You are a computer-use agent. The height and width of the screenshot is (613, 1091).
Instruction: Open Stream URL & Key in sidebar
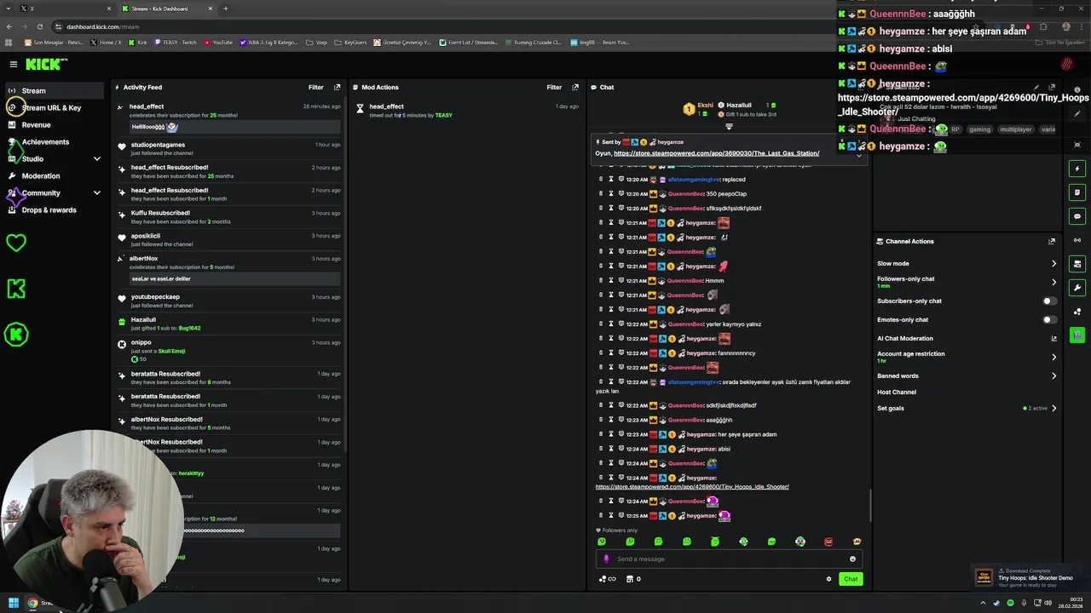(54, 108)
